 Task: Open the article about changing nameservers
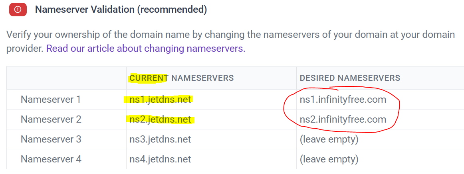click(x=145, y=49)
